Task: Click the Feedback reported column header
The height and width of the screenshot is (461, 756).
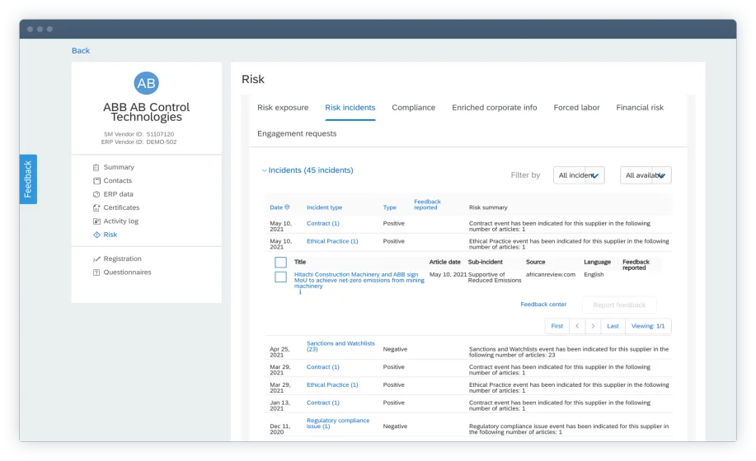Action: click(427, 204)
